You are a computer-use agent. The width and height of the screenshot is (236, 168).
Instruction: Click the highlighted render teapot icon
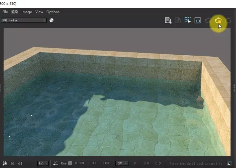point(218,20)
